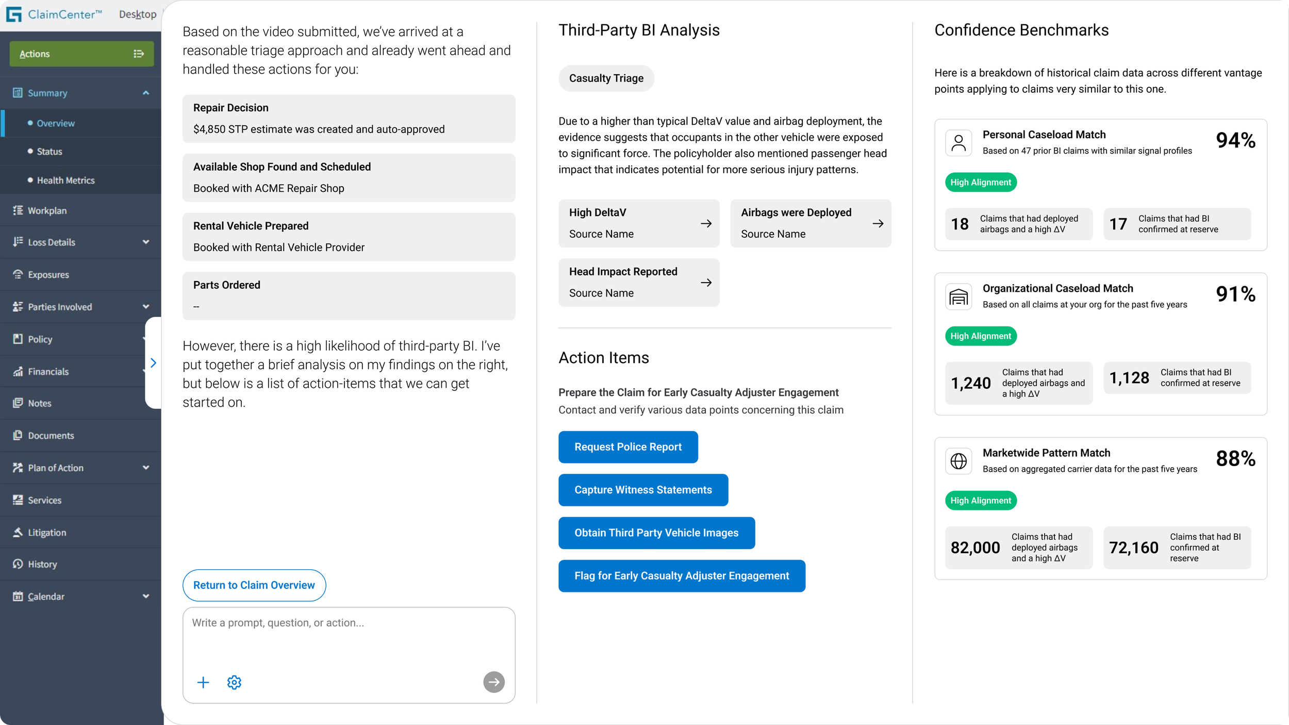Click the 17 claims BI confirmed tile
The height and width of the screenshot is (725, 1289).
click(1177, 224)
